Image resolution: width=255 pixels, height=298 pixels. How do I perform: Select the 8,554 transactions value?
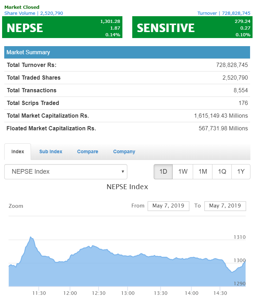pyautogui.click(x=241, y=90)
